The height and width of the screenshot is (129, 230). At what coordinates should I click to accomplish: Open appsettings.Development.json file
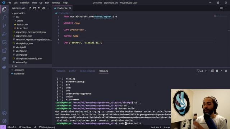[x=30, y=32]
